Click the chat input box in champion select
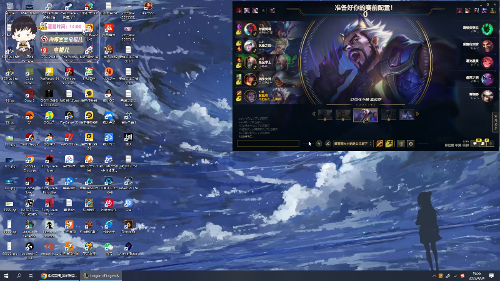 coord(268,144)
